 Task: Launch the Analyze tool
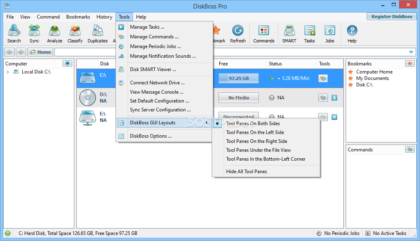tap(55, 34)
